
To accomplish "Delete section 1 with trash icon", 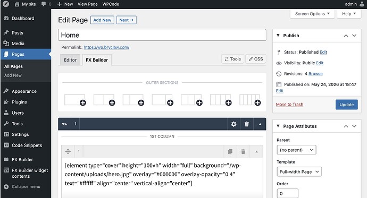I will [247, 124].
